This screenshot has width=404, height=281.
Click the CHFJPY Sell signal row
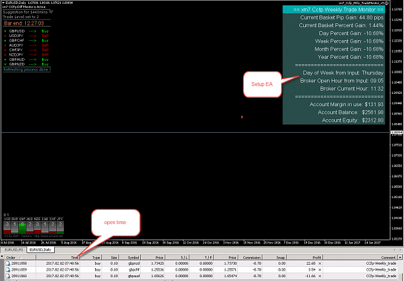point(27,50)
